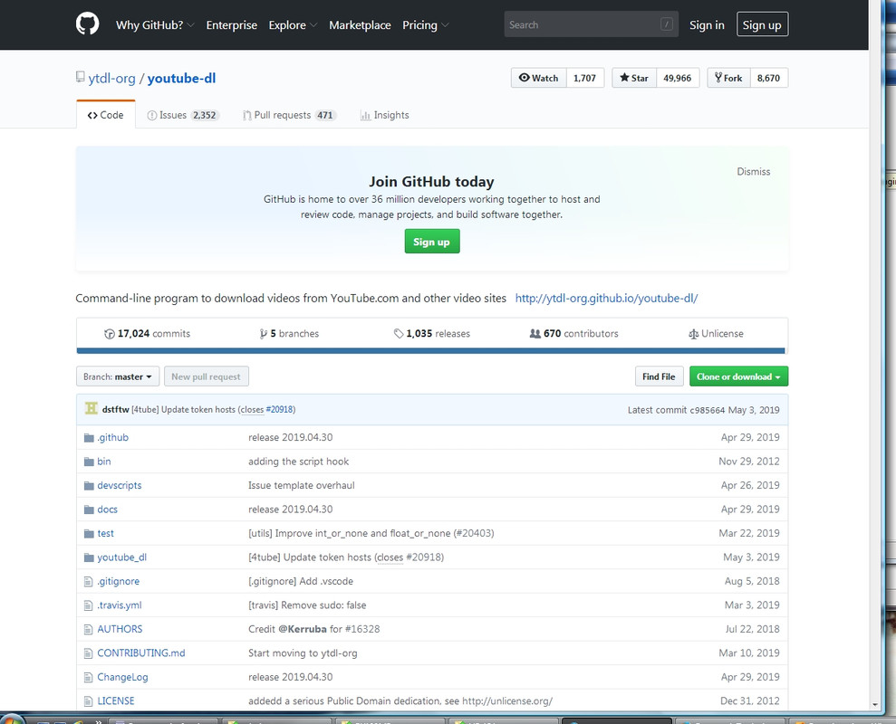Screen dimensions: 896x724
Task: Open the Branch: master selector
Action: click(x=118, y=376)
